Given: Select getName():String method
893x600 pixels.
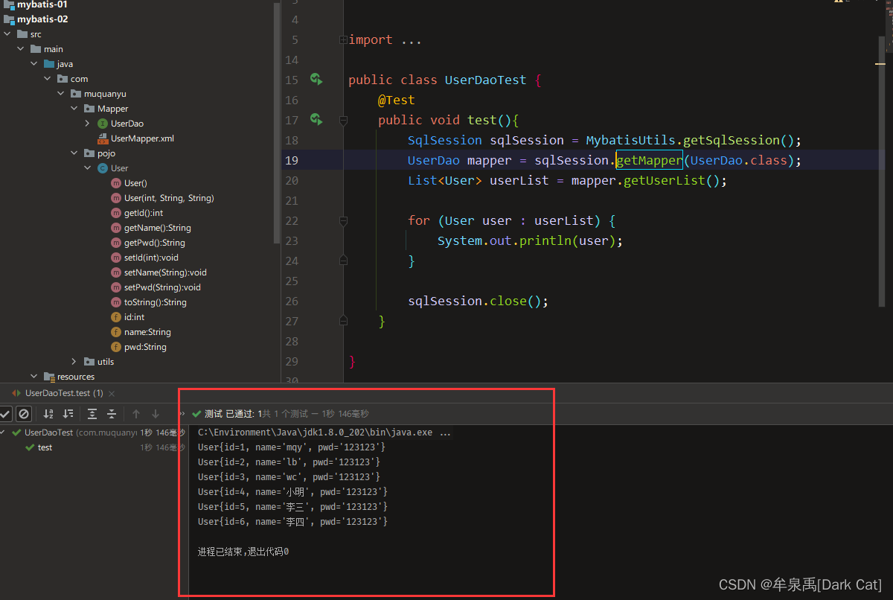Looking at the screenshot, I should tap(158, 228).
